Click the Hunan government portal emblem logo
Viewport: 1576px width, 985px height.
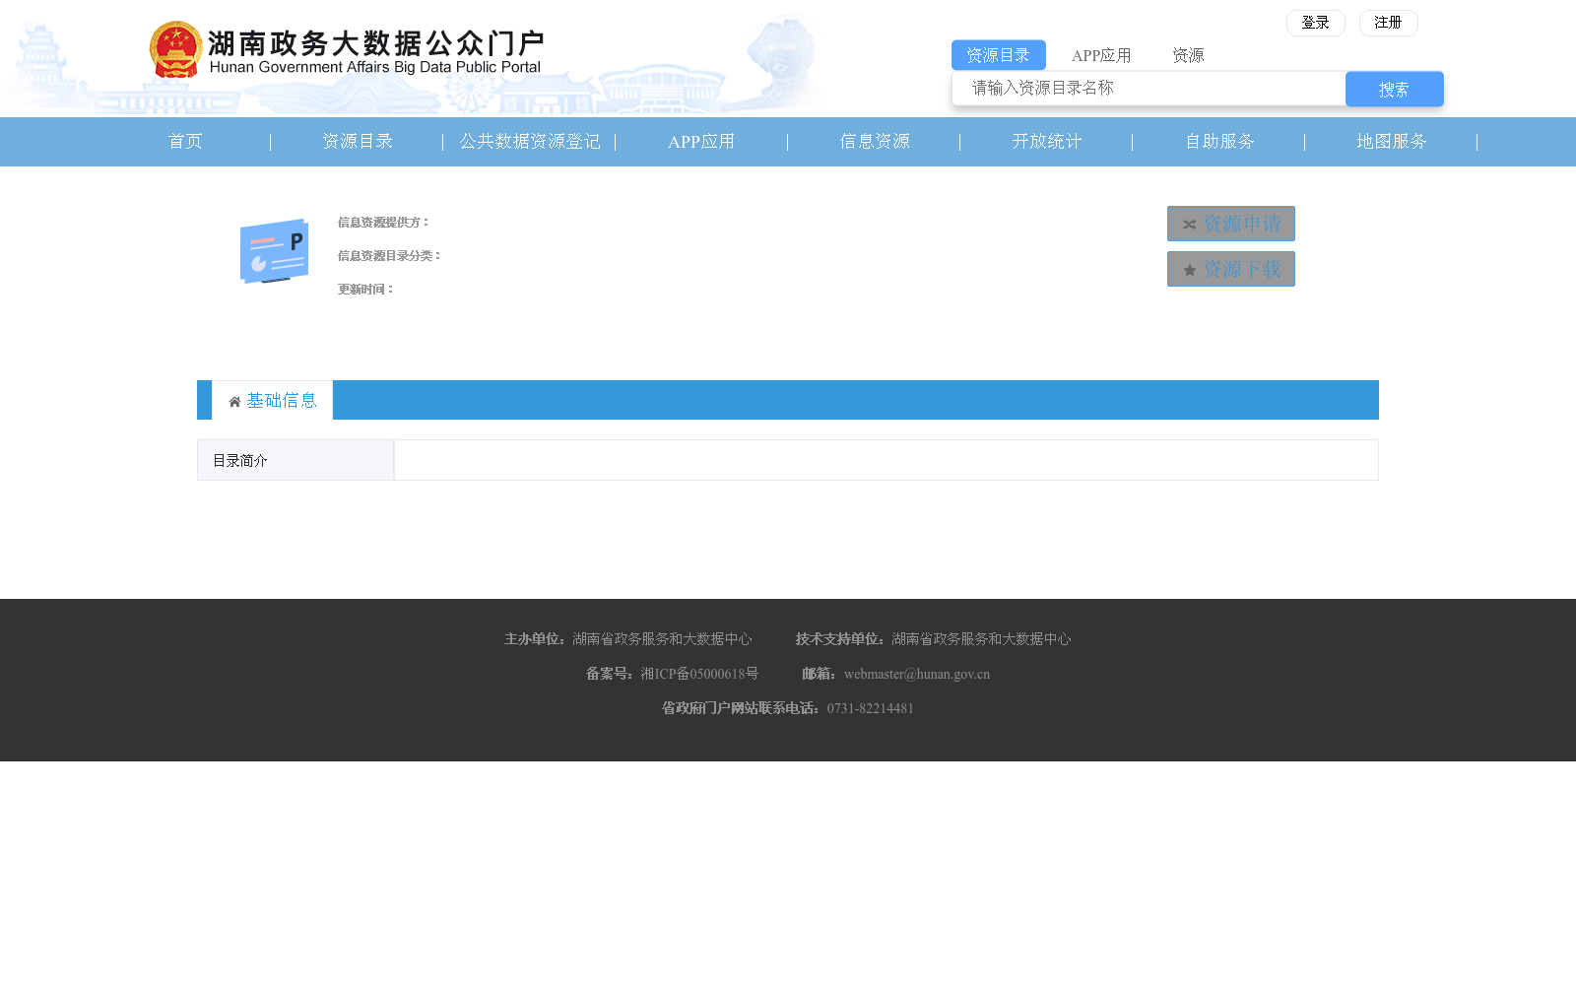pos(176,49)
